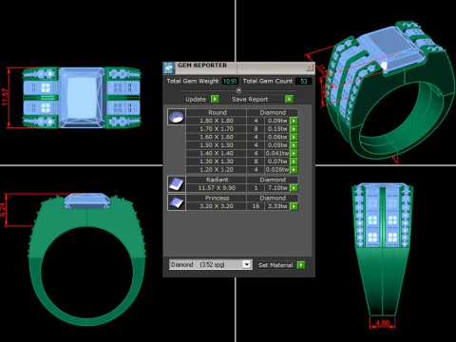Close the Gem Reporter dialog
The image size is (456, 342).
pyautogui.click(x=310, y=67)
